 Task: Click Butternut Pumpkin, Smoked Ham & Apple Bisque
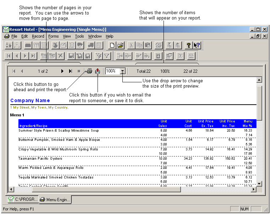click(x=59, y=140)
